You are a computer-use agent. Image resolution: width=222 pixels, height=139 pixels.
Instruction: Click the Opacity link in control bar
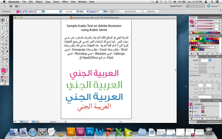pos(93,11)
